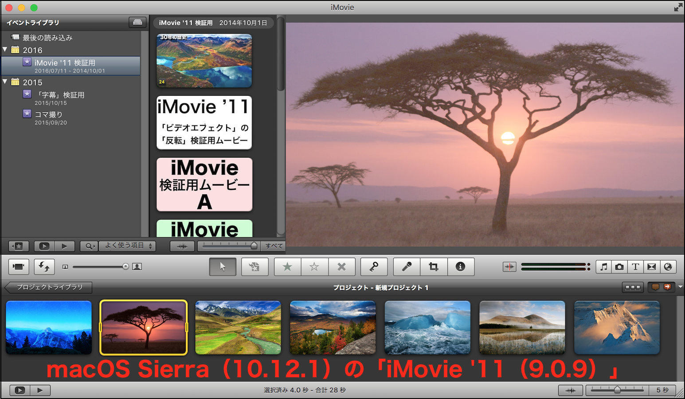Screen dimensions: 685x399
Task: Toggle audio waveform display in event browser
Action: pos(182,246)
